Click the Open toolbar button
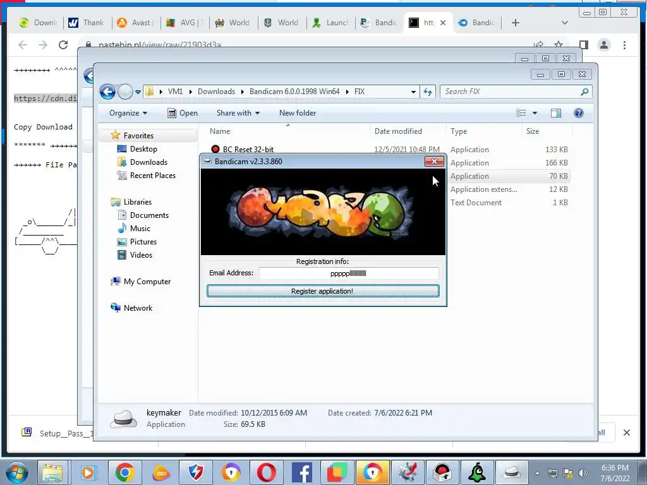This screenshot has height=485, width=647. (x=183, y=113)
